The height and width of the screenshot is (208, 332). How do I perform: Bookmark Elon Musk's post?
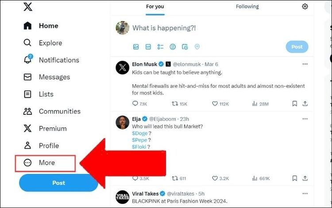(x=295, y=104)
